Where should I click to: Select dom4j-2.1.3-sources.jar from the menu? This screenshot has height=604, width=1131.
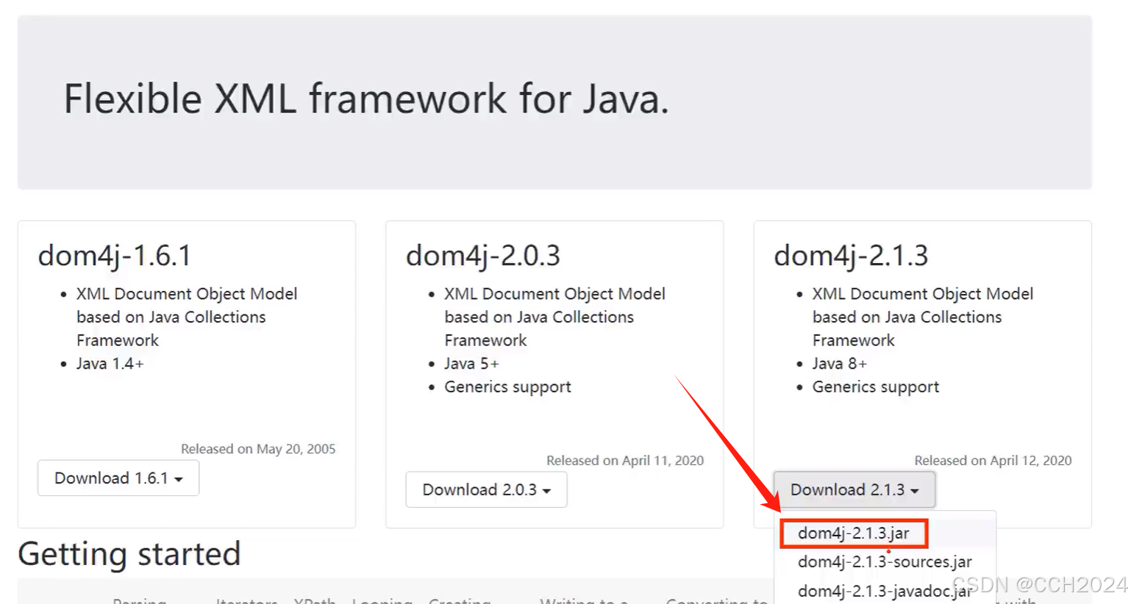[885, 561]
